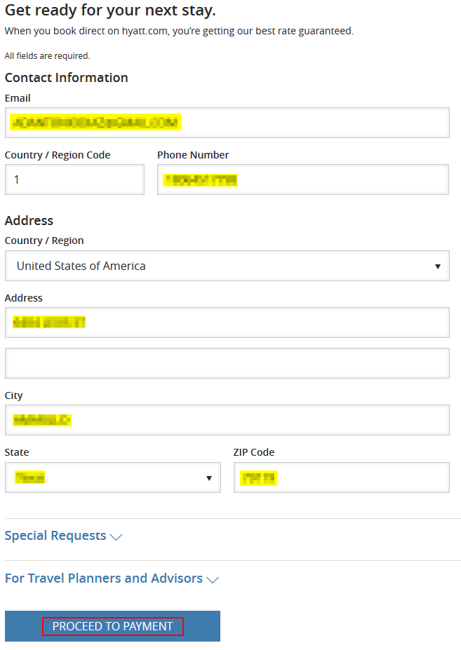Screen dimensions: 461x650
Task: Click the chevron after Travel Planners and Advisors
Action: 213,579
